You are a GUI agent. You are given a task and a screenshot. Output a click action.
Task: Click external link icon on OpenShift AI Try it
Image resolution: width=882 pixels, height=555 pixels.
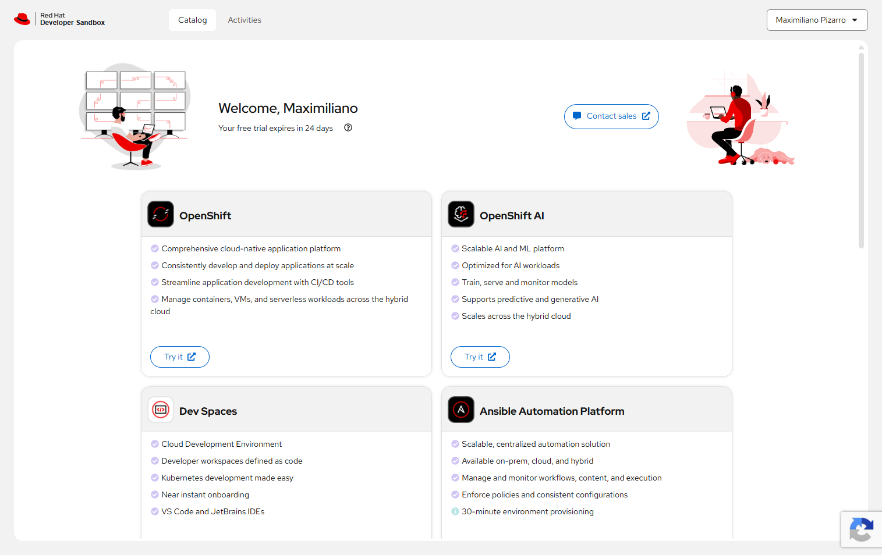click(x=492, y=357)
